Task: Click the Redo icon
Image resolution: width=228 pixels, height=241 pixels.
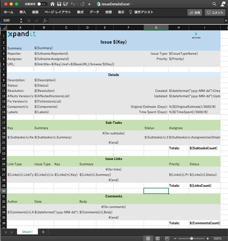Action: (83, 4)
